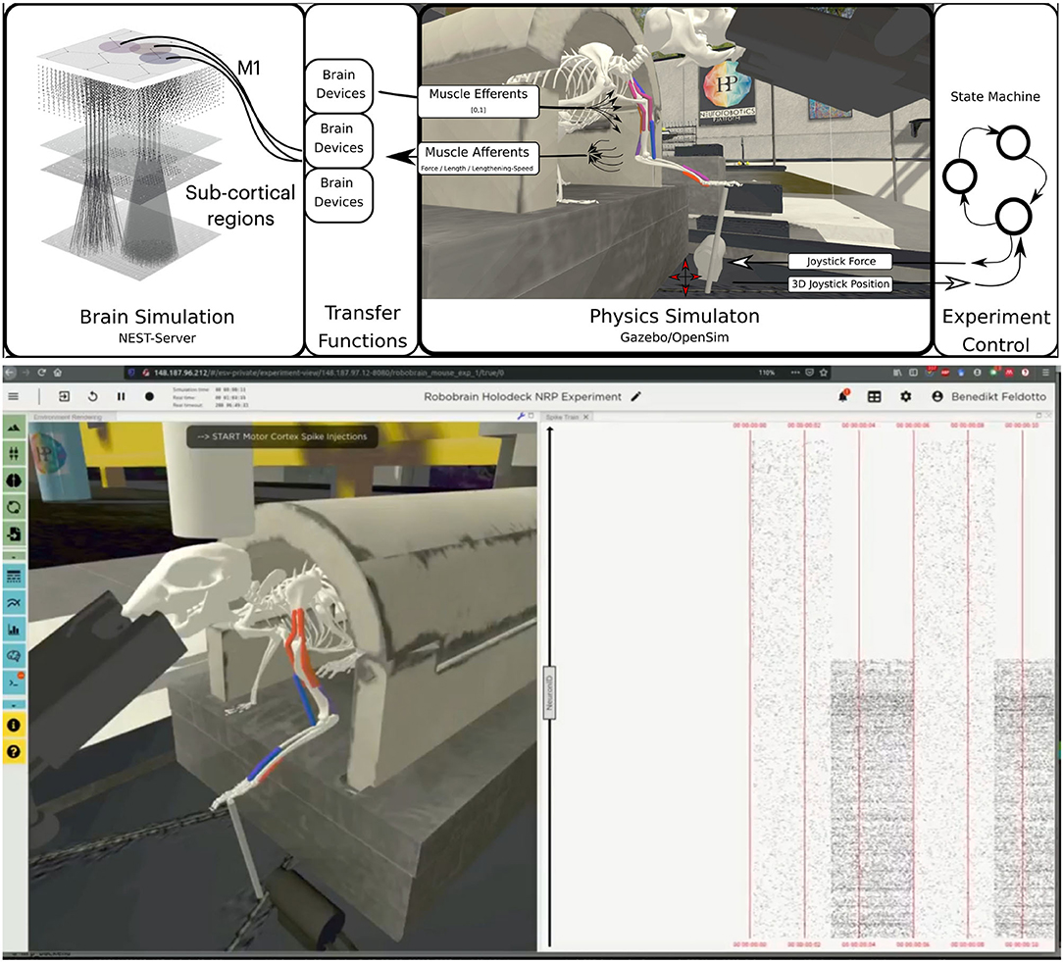Click the file export sidebar icon
This screenshot has width=1063, height=962.
tap(14, 533)
